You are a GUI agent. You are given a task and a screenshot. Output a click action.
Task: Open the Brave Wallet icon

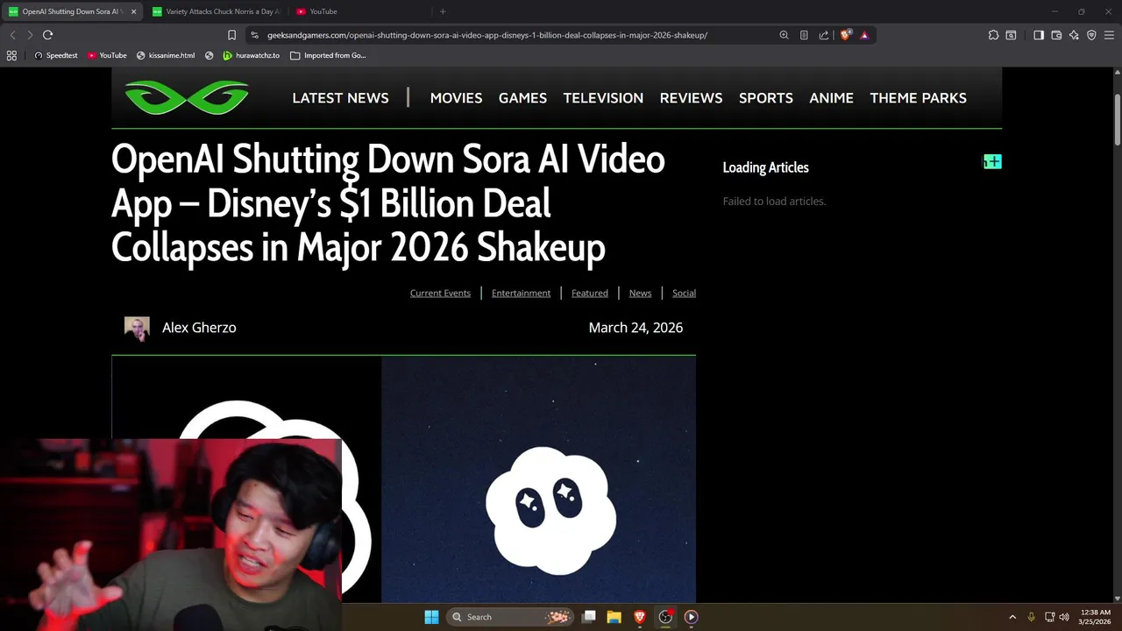click(x=1056, y=35)
